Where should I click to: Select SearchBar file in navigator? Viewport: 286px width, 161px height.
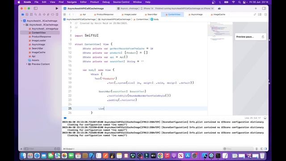pyautogui.click(x=36, y=48)
